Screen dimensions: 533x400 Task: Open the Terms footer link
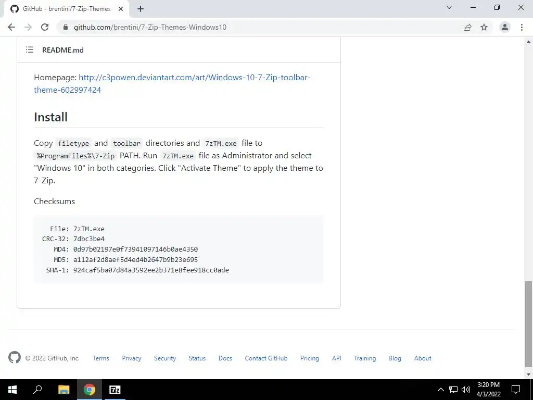coord(101,358)
